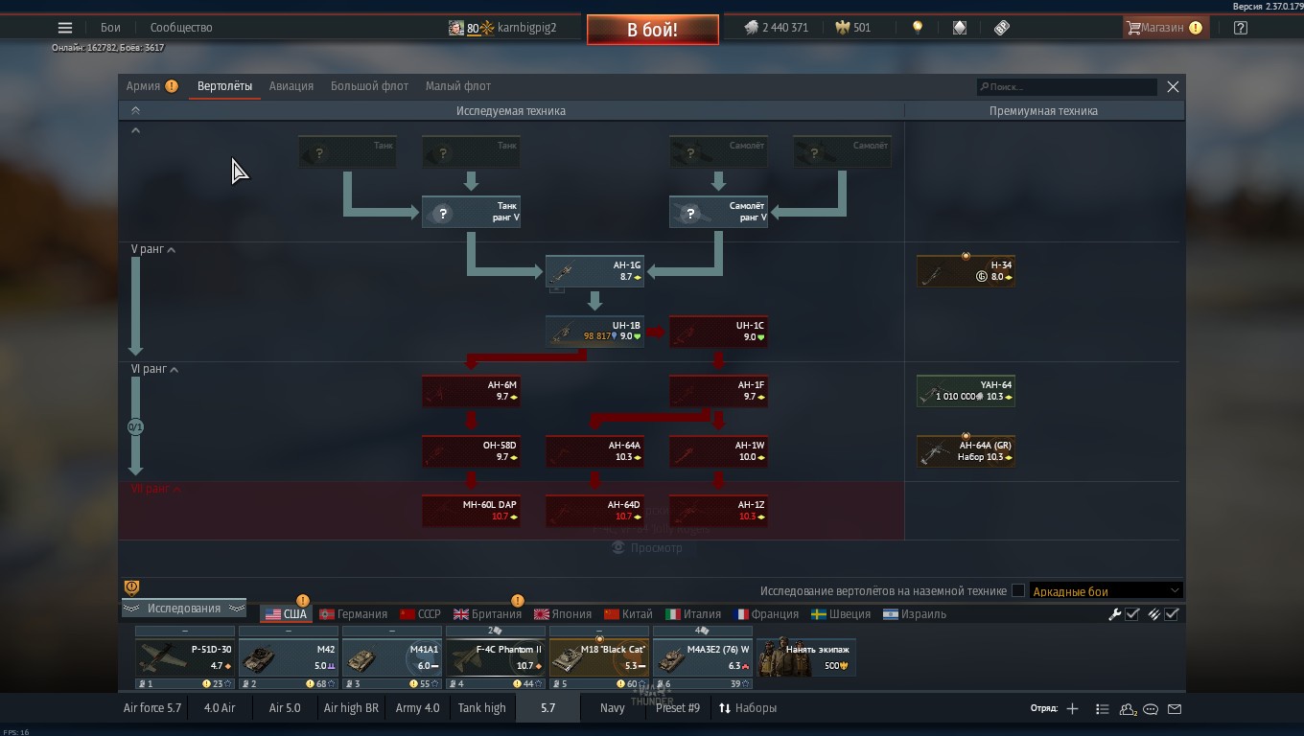The image size is (1304, 736).
Task: Select the AH-1G helicopter
Action: coord(595,271)
